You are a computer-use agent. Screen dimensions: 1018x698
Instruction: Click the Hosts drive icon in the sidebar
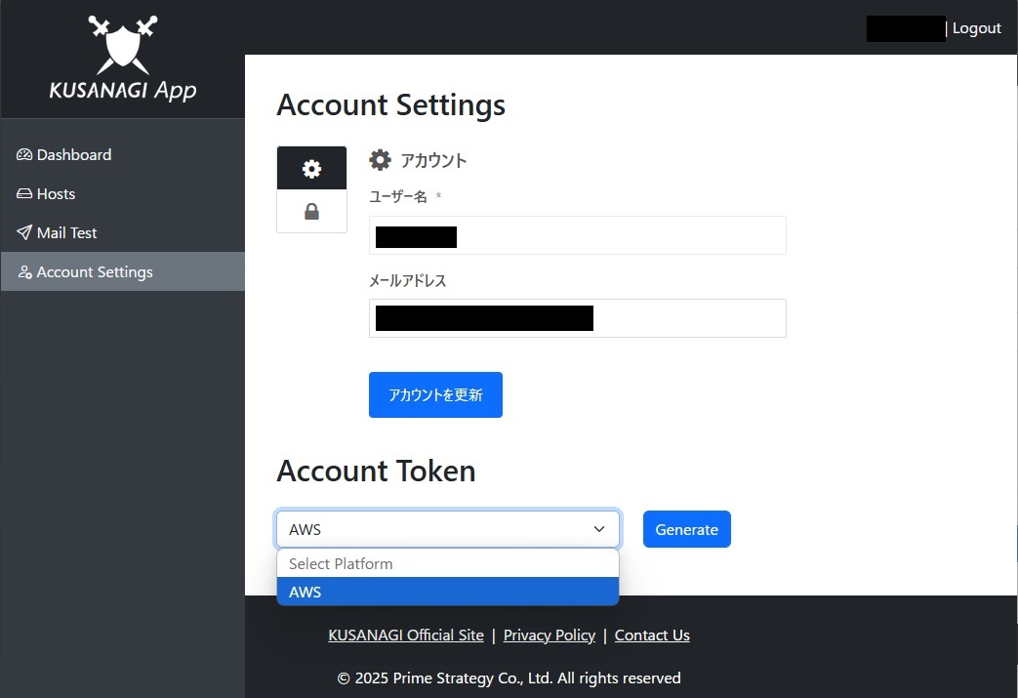24,194
